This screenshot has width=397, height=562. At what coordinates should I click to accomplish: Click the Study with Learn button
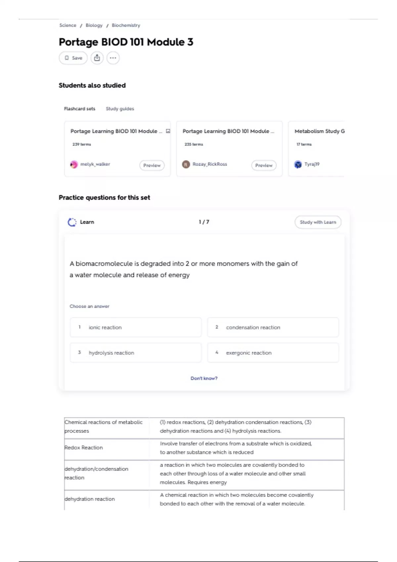318,222
